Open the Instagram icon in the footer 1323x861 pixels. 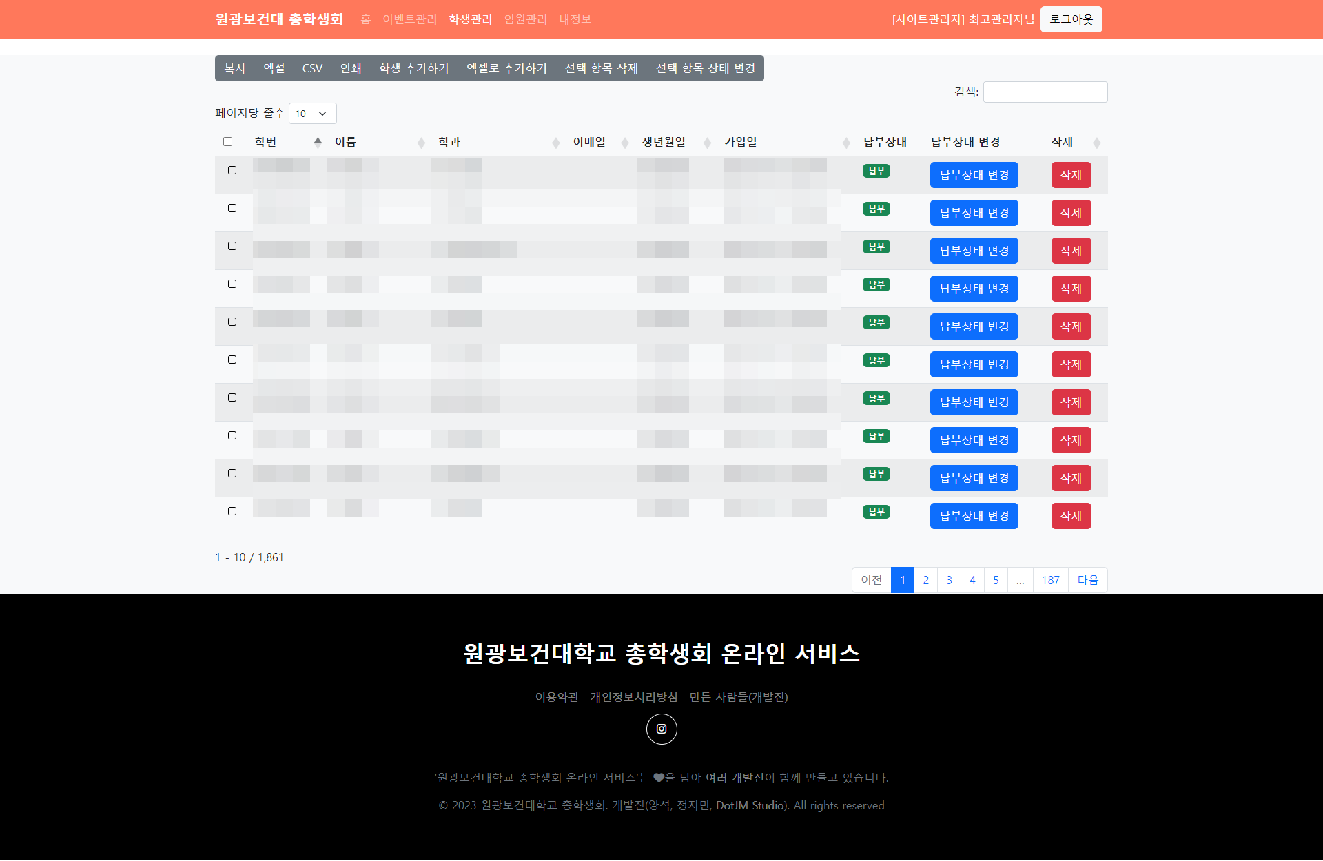pyautogui.click(x=661, y=729)
